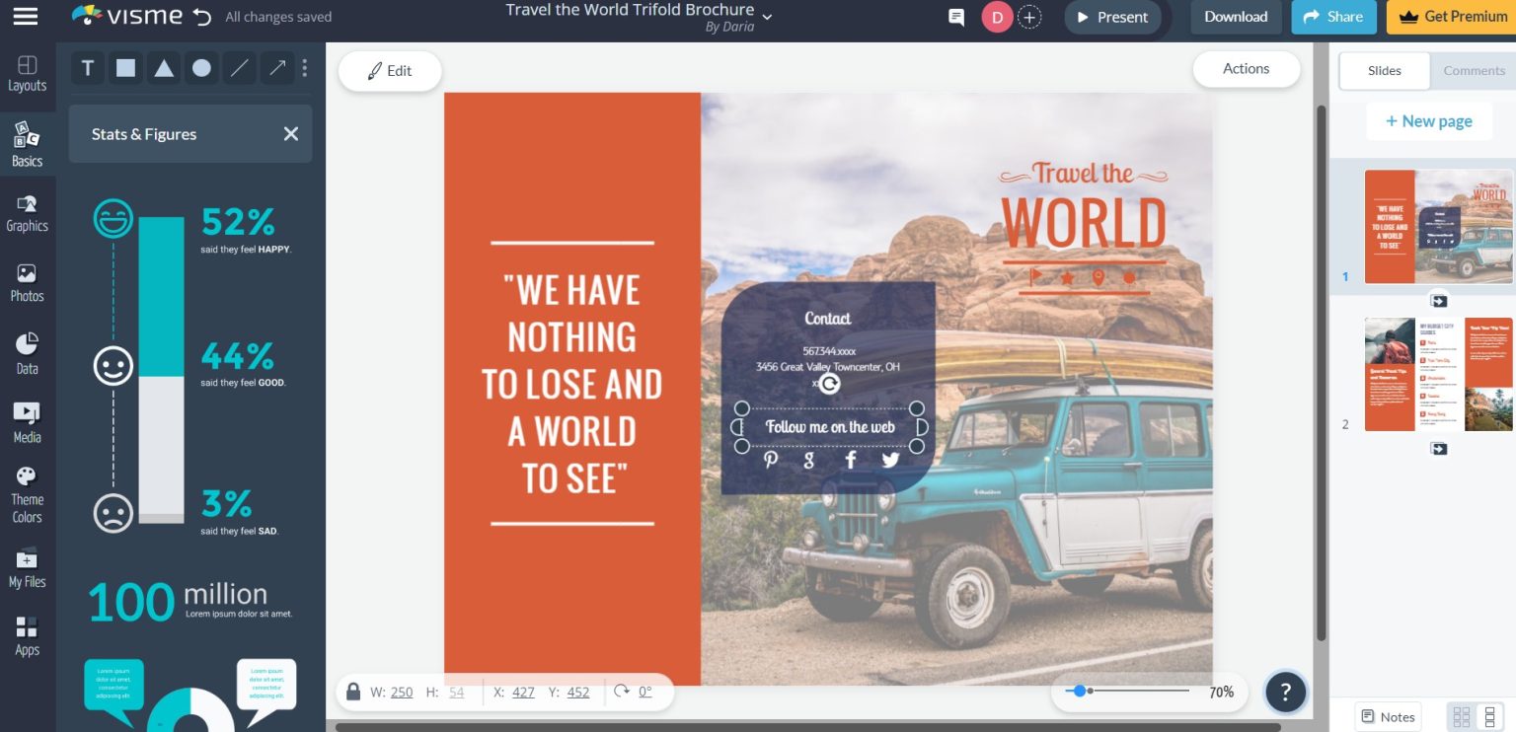Adjust the zoom slider
The width and height of the screenshot is (1516, 732).
(x=1082, y=692)
